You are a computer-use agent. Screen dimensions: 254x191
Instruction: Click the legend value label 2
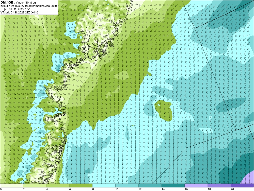24,189
